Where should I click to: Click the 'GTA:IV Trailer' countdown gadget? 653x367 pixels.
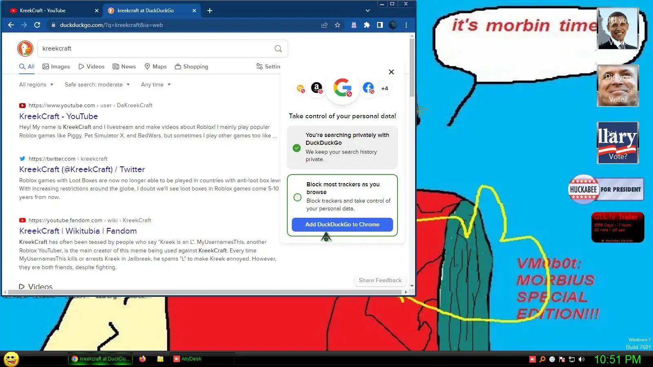[618, 227]
